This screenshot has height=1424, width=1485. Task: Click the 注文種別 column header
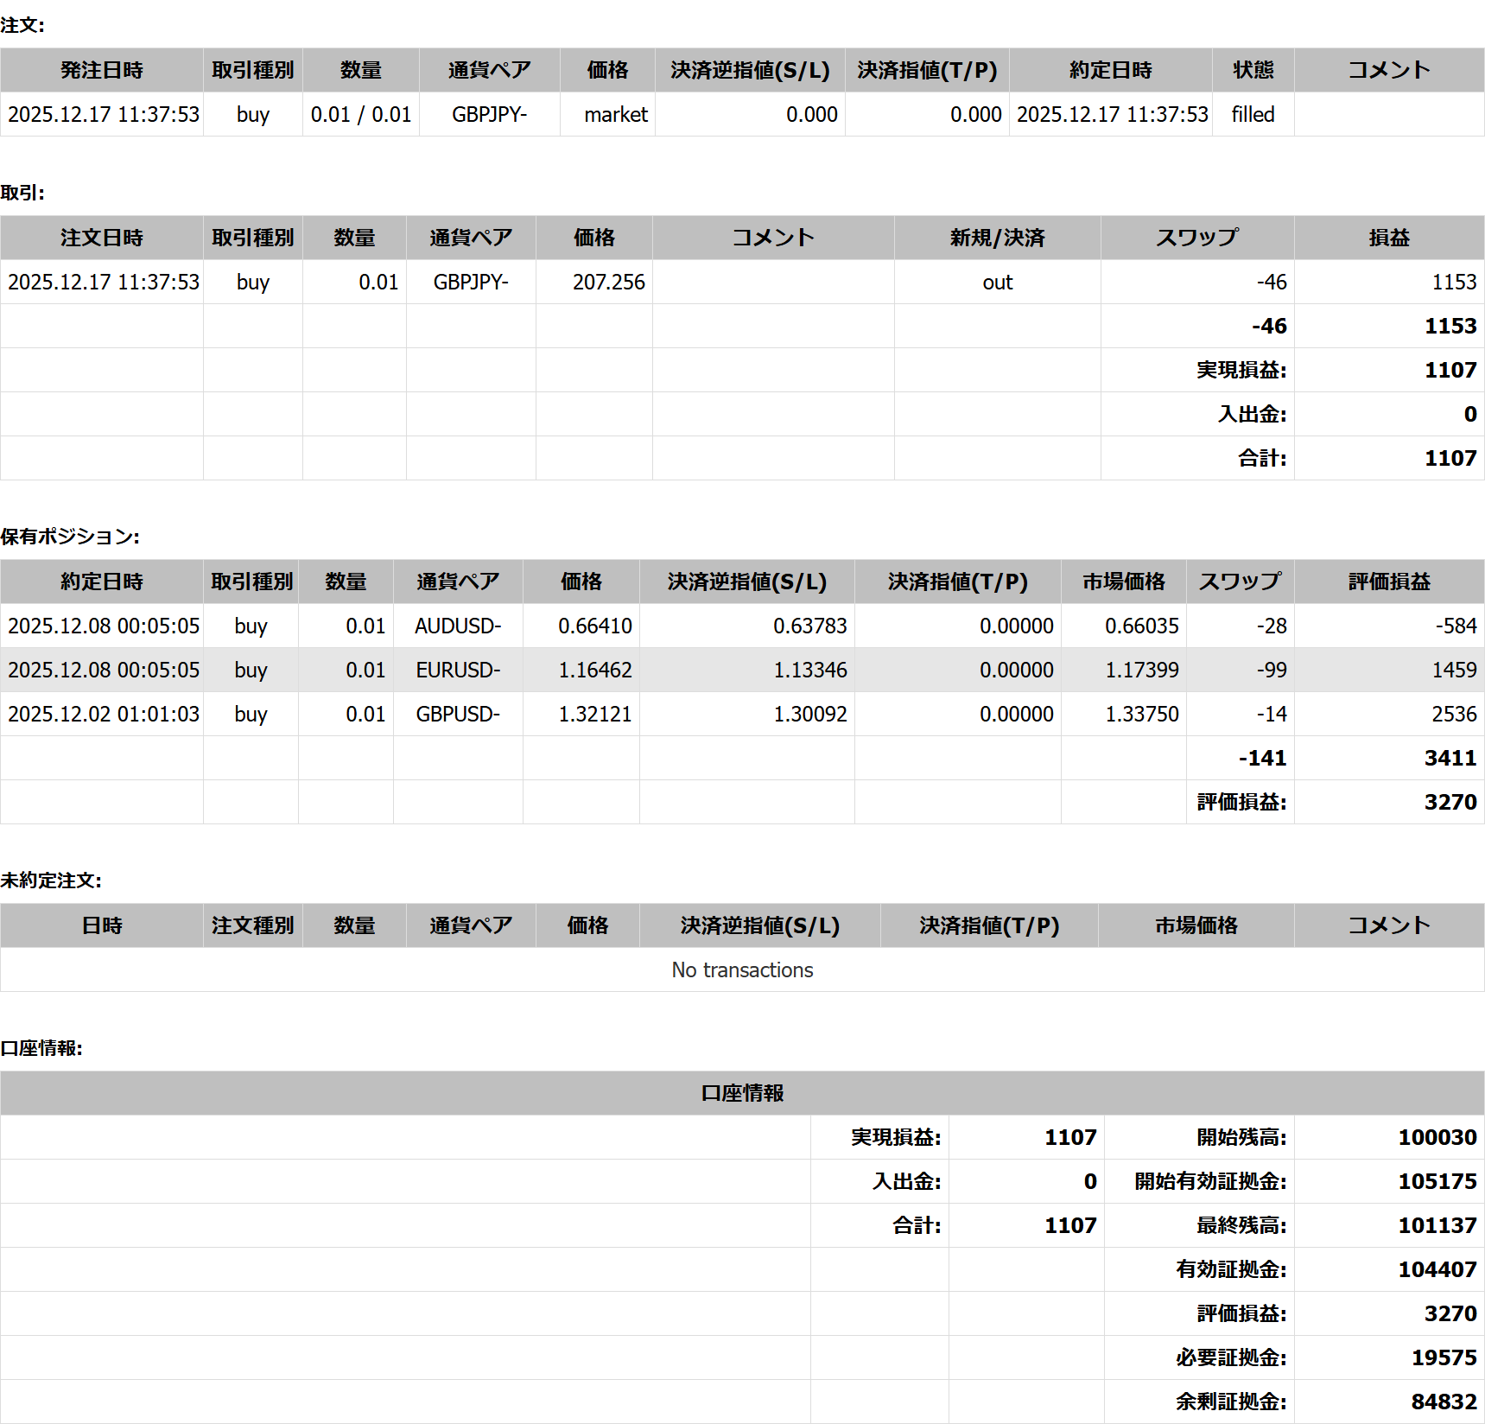252,925
